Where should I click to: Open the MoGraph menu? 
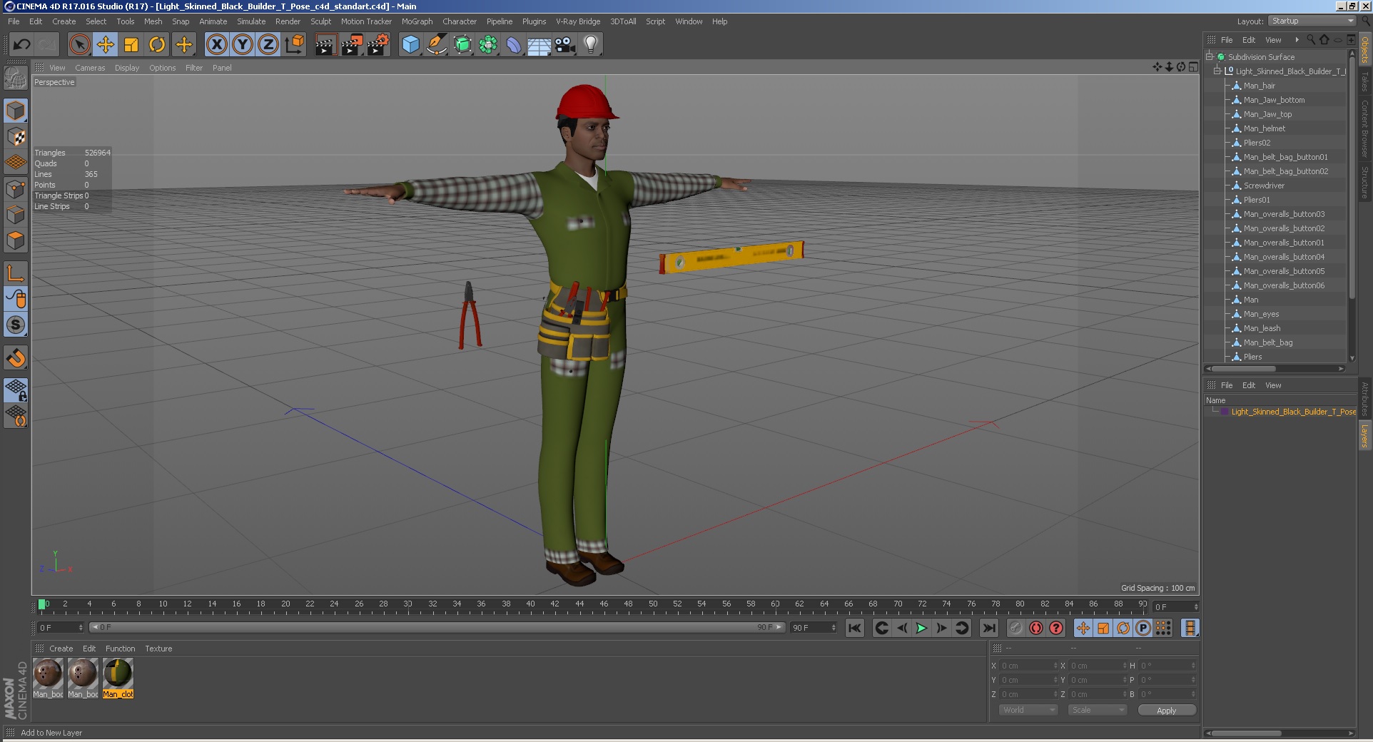[417, 21]
